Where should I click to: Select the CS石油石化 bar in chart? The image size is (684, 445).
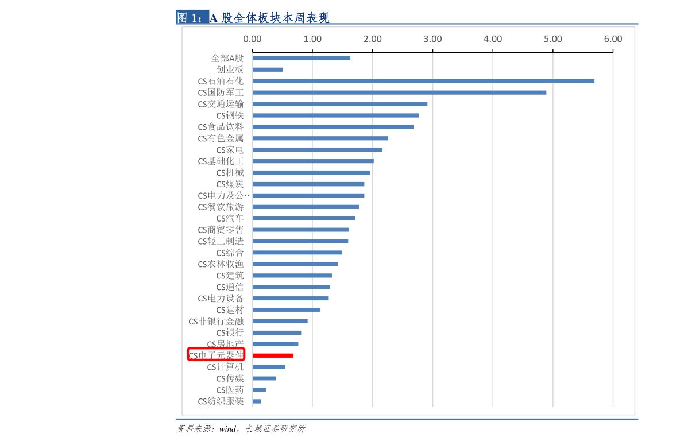pyautogui.click(x=423, y=81)
